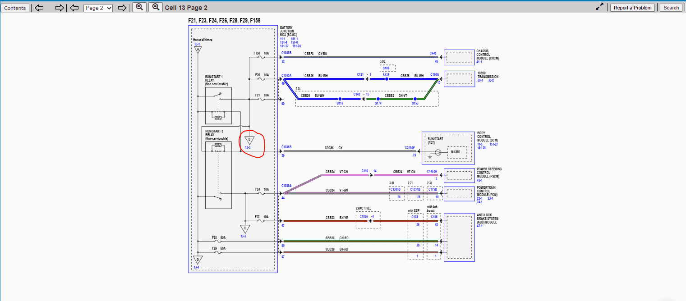Click the S174 splice link
Screen dimensions: 686x301
click(378, 103)
